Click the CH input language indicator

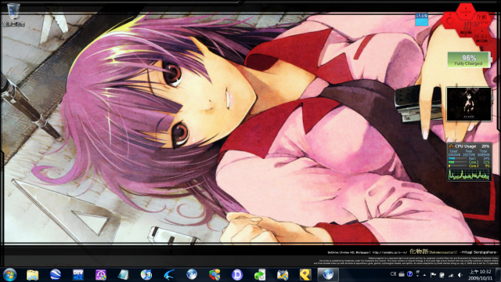coord(393,274)
